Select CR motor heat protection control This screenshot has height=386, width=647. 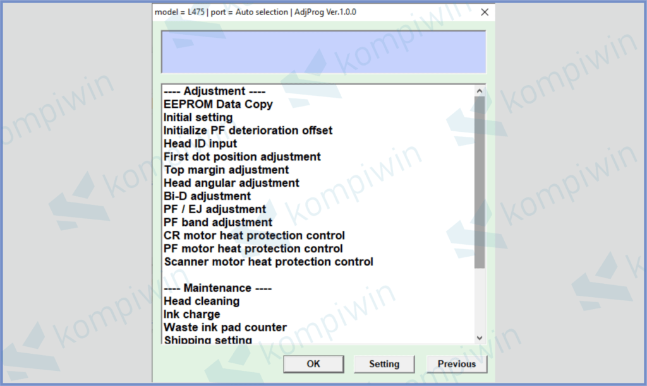tap(254, 236)
